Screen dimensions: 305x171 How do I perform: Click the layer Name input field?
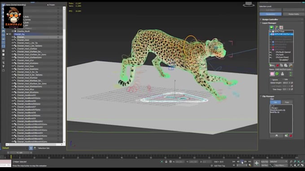[284, 69]
